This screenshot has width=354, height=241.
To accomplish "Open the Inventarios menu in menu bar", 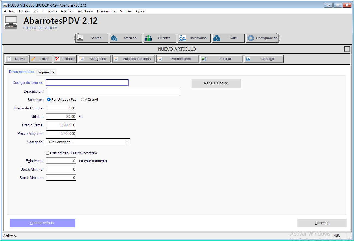I will (x=85, y=11).
